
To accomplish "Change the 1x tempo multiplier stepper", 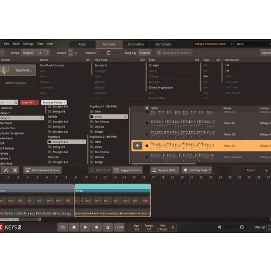I will coord(43,53).
